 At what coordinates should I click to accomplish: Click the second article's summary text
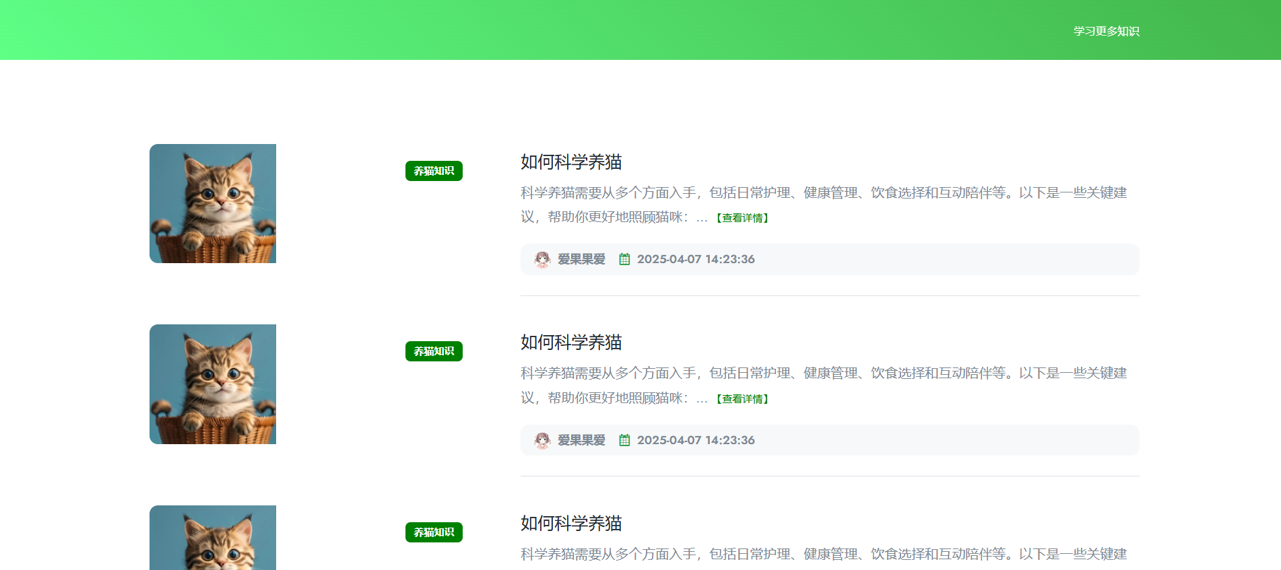pyautogui.click(x=824, y=386)
